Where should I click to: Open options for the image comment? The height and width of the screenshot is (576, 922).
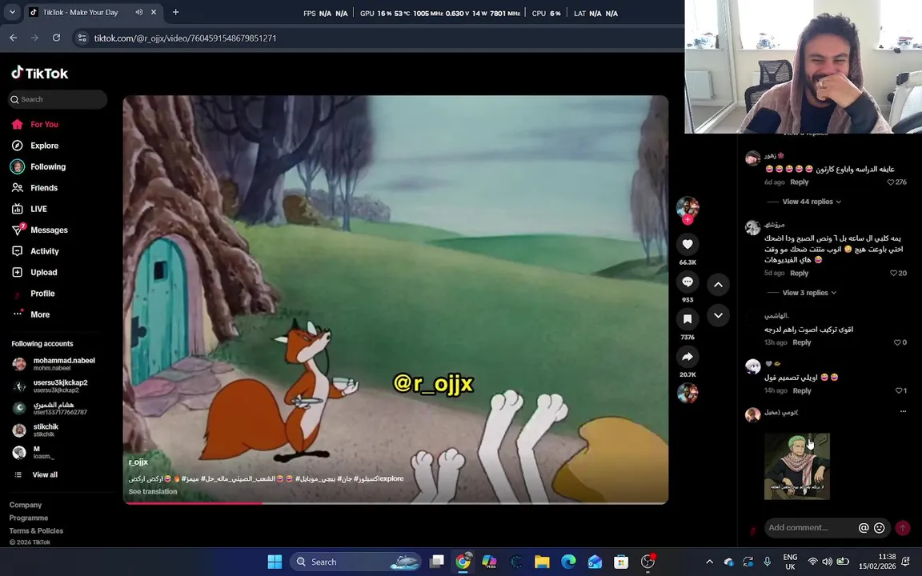[x=903, y=411]
